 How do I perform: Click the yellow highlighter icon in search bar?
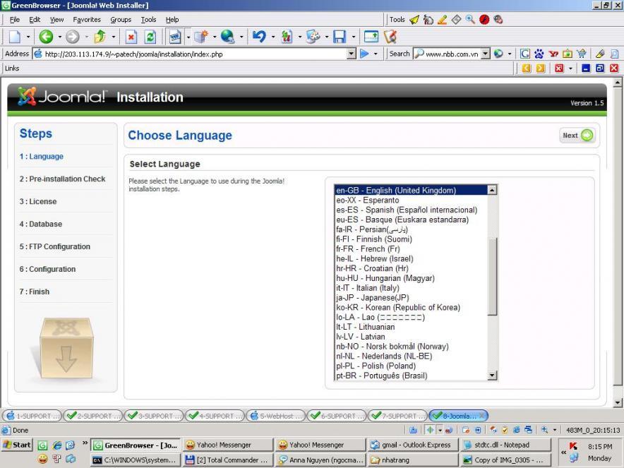point(600,54)
